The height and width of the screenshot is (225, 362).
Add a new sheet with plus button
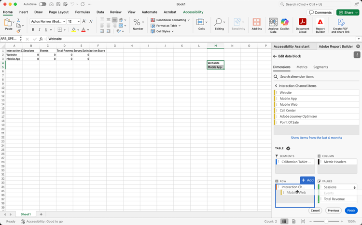(x=41, y=214)
